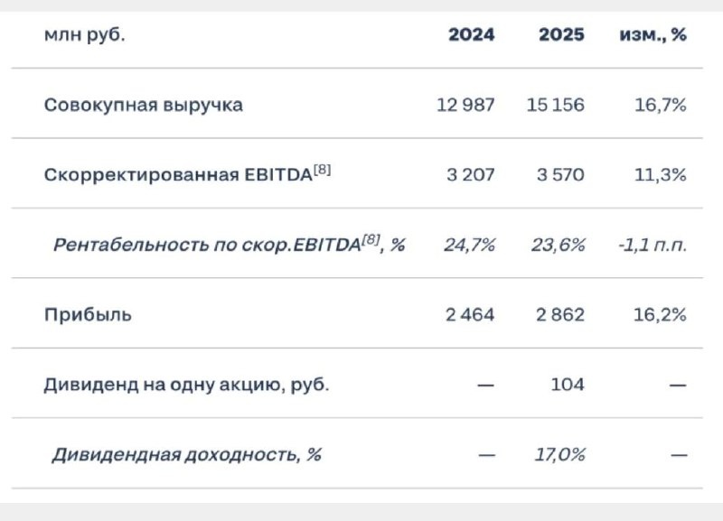Open footnote [8] next to Скорректированная EBITDA

pos(323,171)
